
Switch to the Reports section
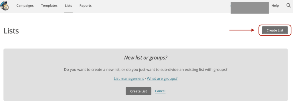[x=86, y=6]
